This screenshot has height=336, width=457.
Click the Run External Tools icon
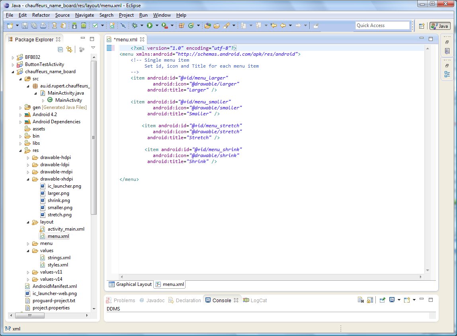point(165,25)
